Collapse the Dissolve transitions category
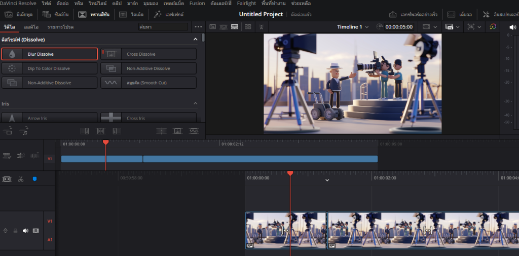 click(196, 39)
